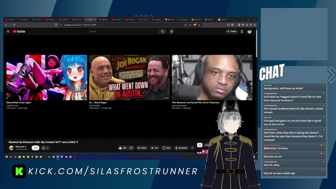The image size is (336, 189).
Task: Open the extensions puzzle icon
Action: (228, 25)
